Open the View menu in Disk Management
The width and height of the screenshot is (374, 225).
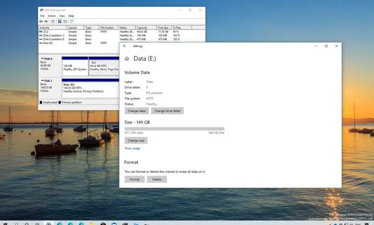[62, 16]
